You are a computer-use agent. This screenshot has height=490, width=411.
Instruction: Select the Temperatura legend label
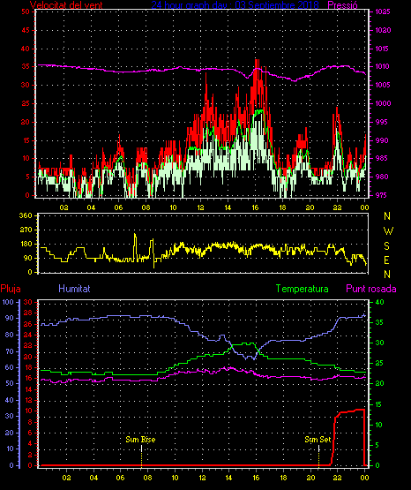pyautogui.click(x=303, y=289)
